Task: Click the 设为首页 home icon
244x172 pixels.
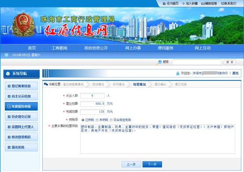Action: (164, 4)
